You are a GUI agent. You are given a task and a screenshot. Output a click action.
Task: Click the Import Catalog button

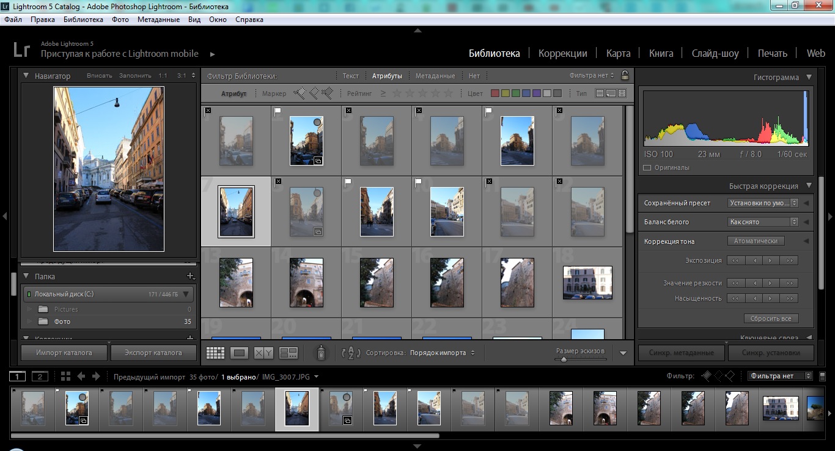point(64,353)
